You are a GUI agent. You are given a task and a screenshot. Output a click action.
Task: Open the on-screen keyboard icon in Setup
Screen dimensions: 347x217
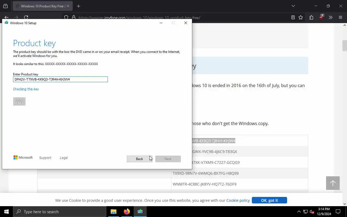[19, 101]
